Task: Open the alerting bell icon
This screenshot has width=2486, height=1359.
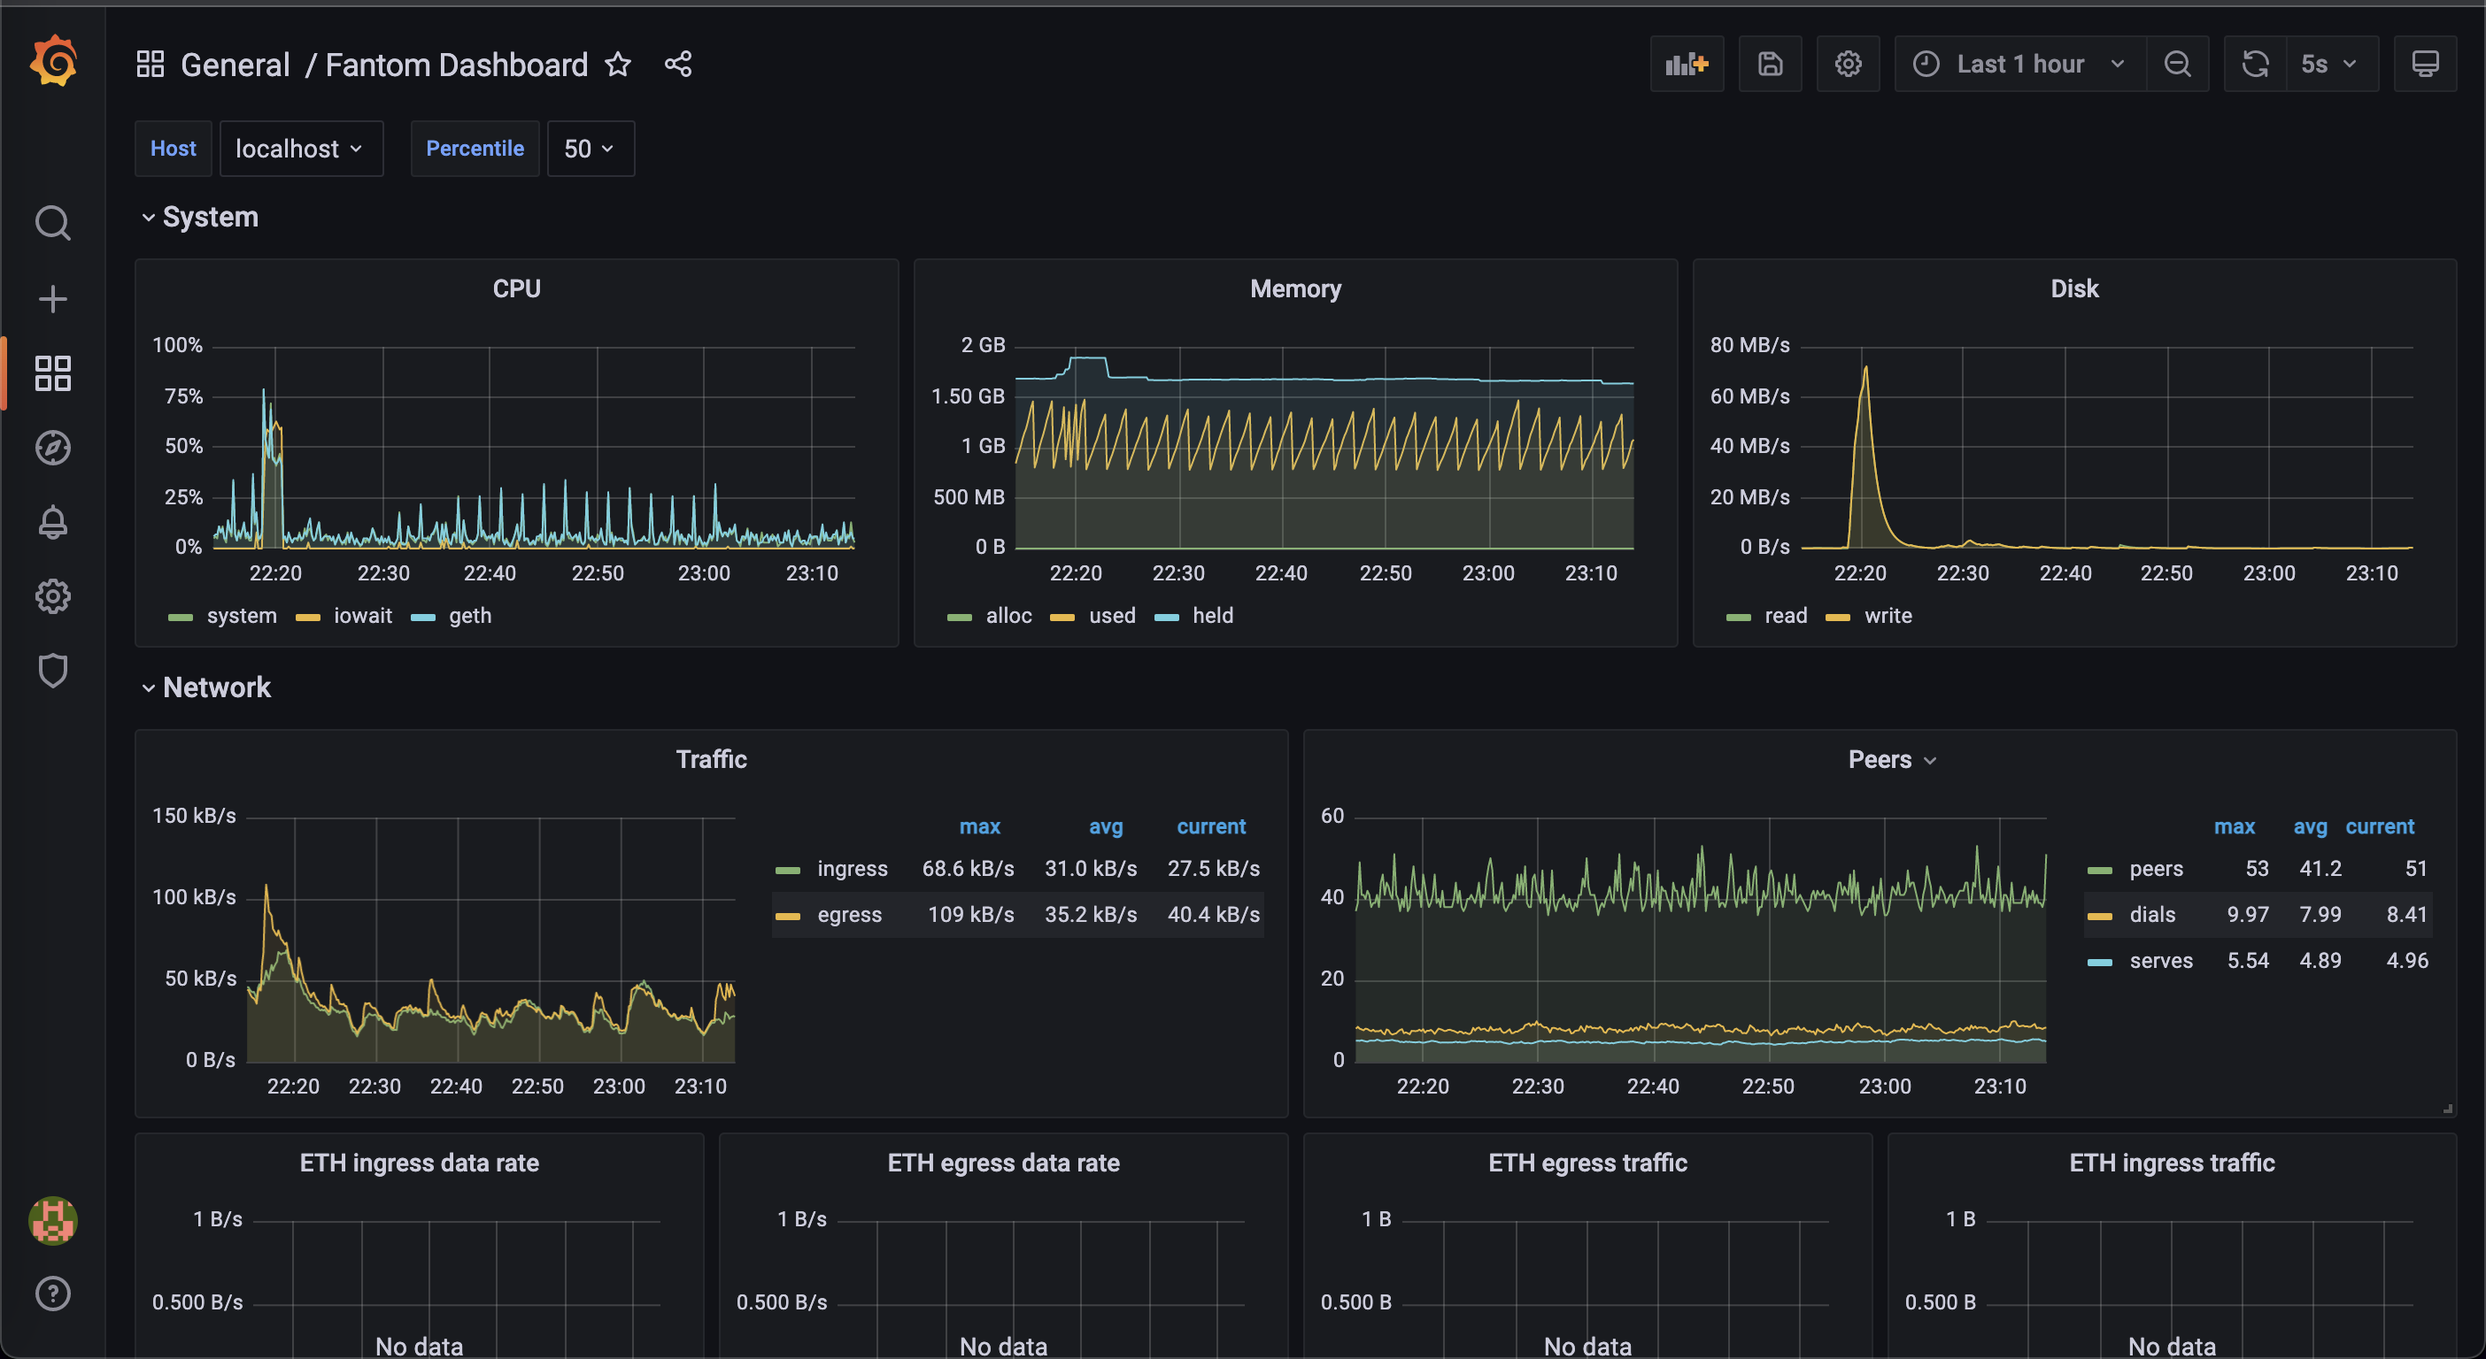Action: (50, 520)
